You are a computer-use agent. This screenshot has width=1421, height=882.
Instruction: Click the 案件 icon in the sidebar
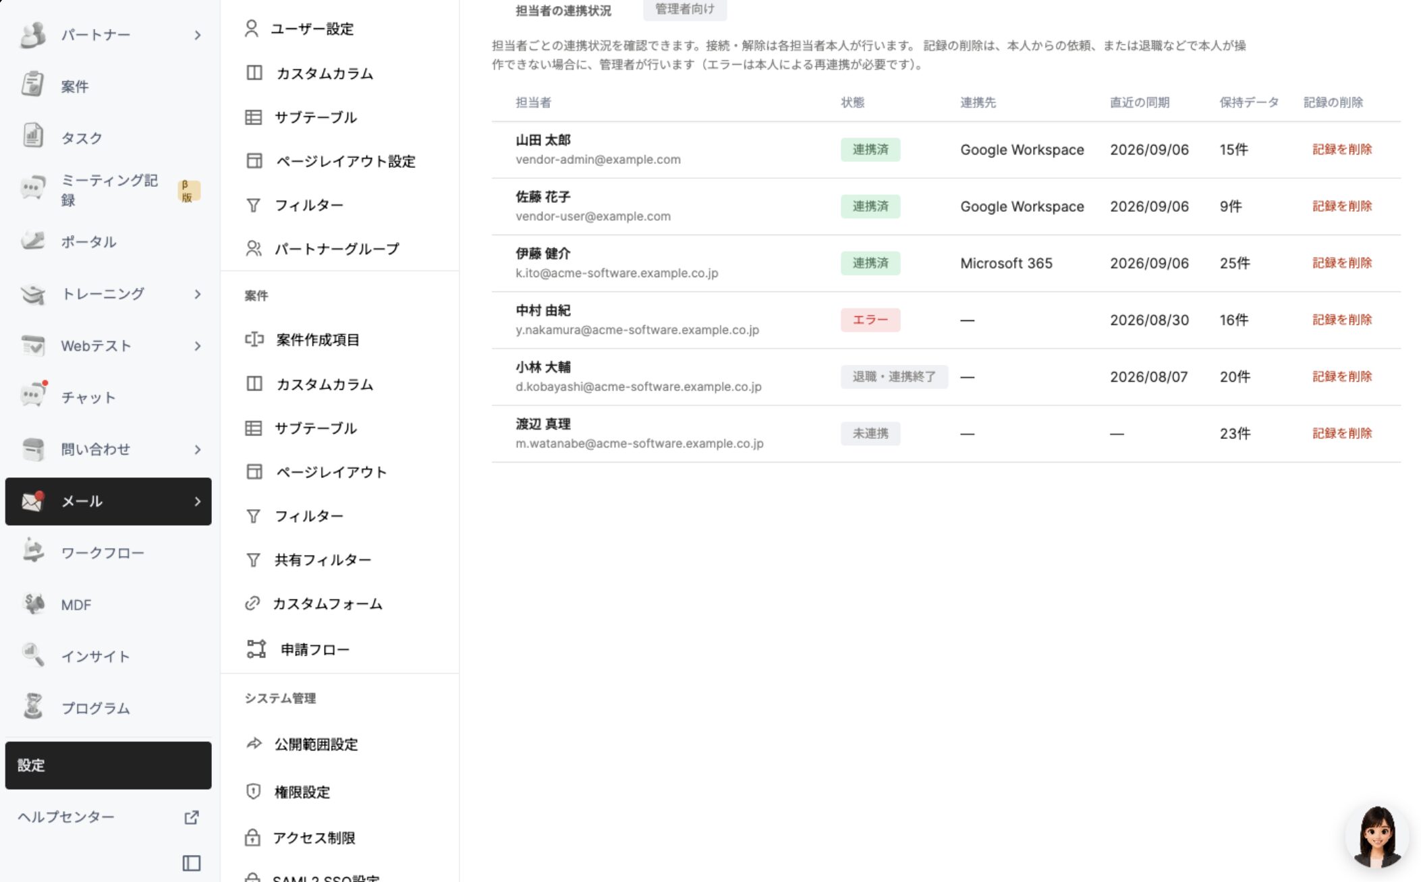[32, 86]
